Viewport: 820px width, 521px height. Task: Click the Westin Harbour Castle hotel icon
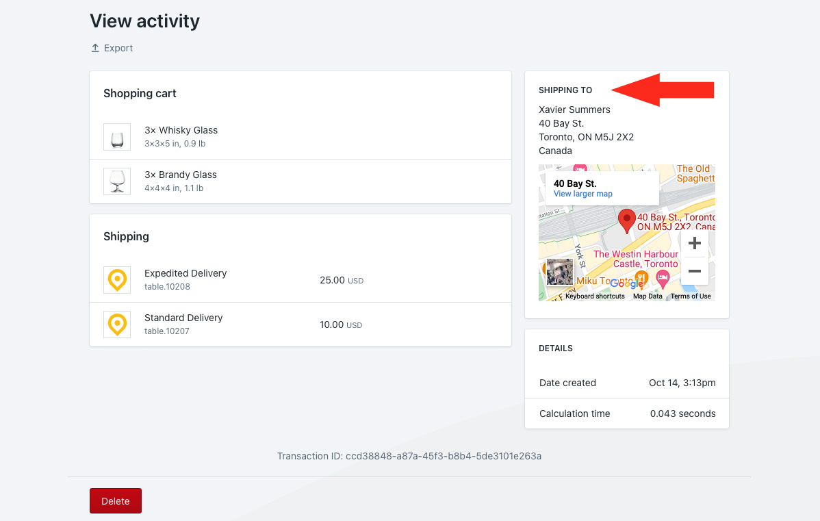click(663, 278)
